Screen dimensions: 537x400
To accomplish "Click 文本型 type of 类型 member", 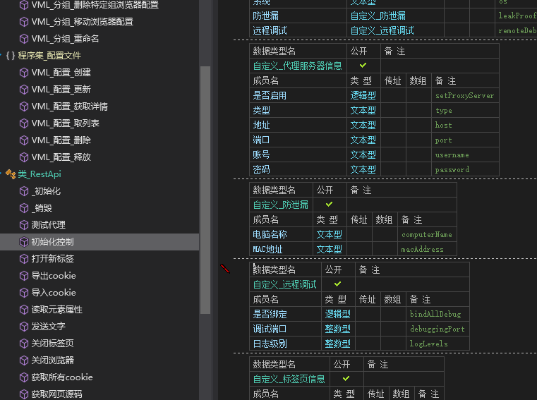I will tap(363, 110).
